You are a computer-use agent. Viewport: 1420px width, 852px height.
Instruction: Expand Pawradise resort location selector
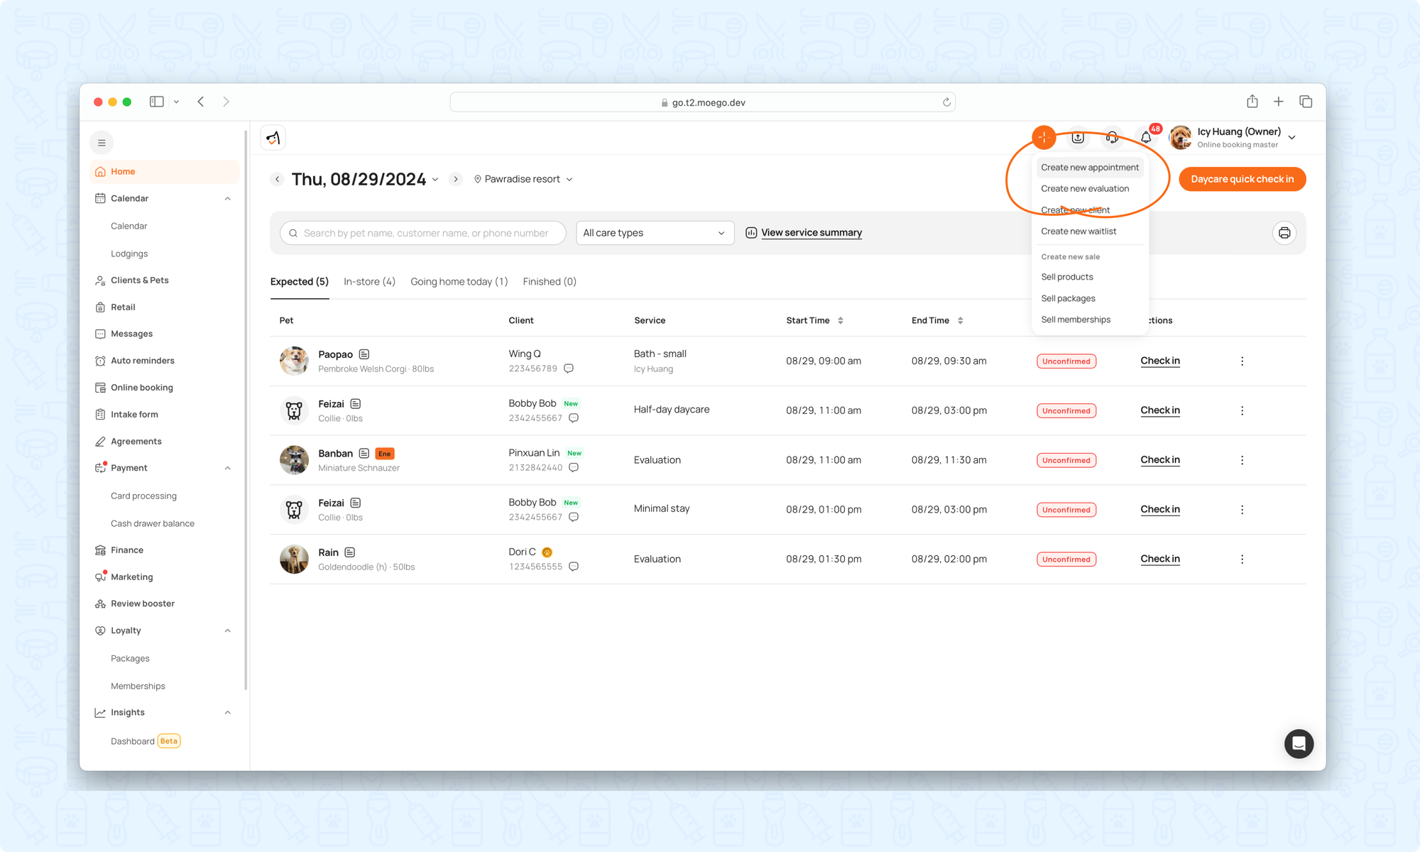(523, 180)
